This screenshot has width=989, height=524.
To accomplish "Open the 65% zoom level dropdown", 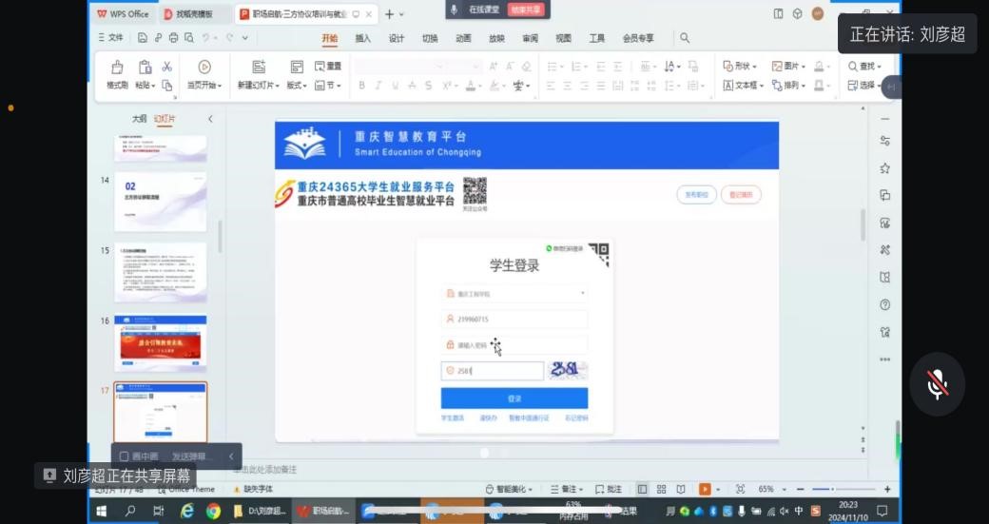I will (x=769, y=489).
